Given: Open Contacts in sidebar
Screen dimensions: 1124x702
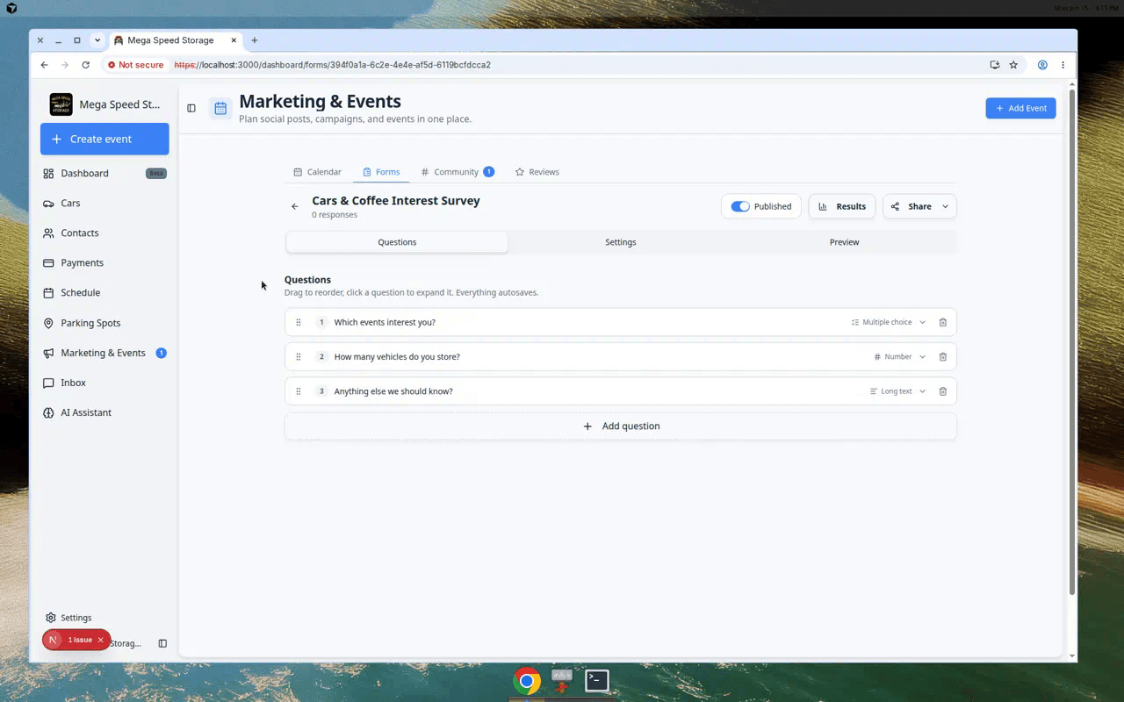Looking at the screenshot, I should (x=104, y=233).
